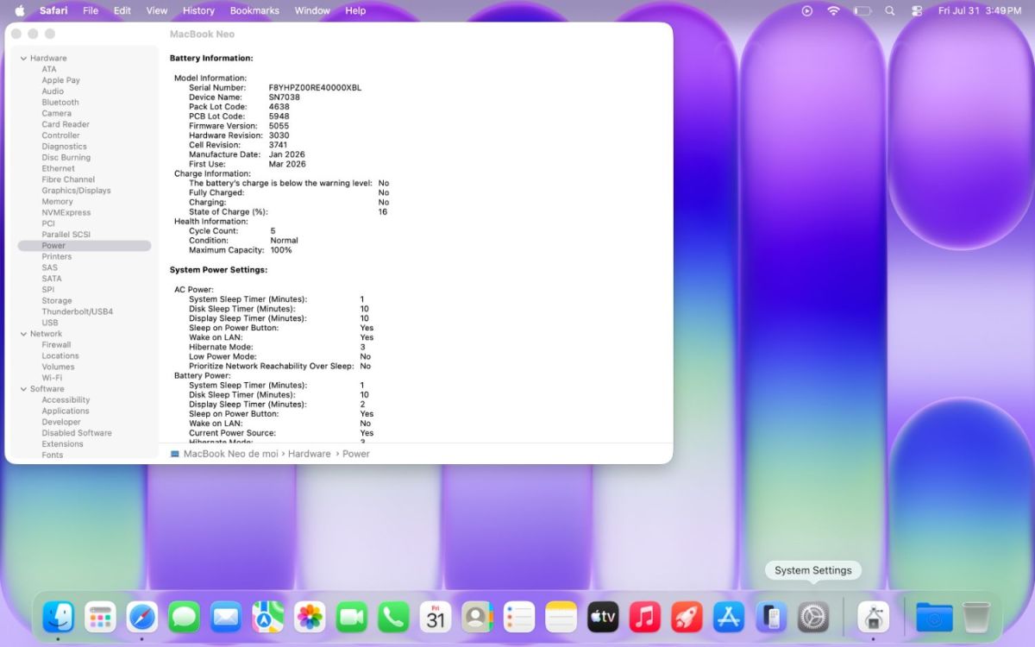The height and width of the screenshot is (647, 1035).
Task: Select Graphics/Displays in the sidebar
Action: pos(76,191)
